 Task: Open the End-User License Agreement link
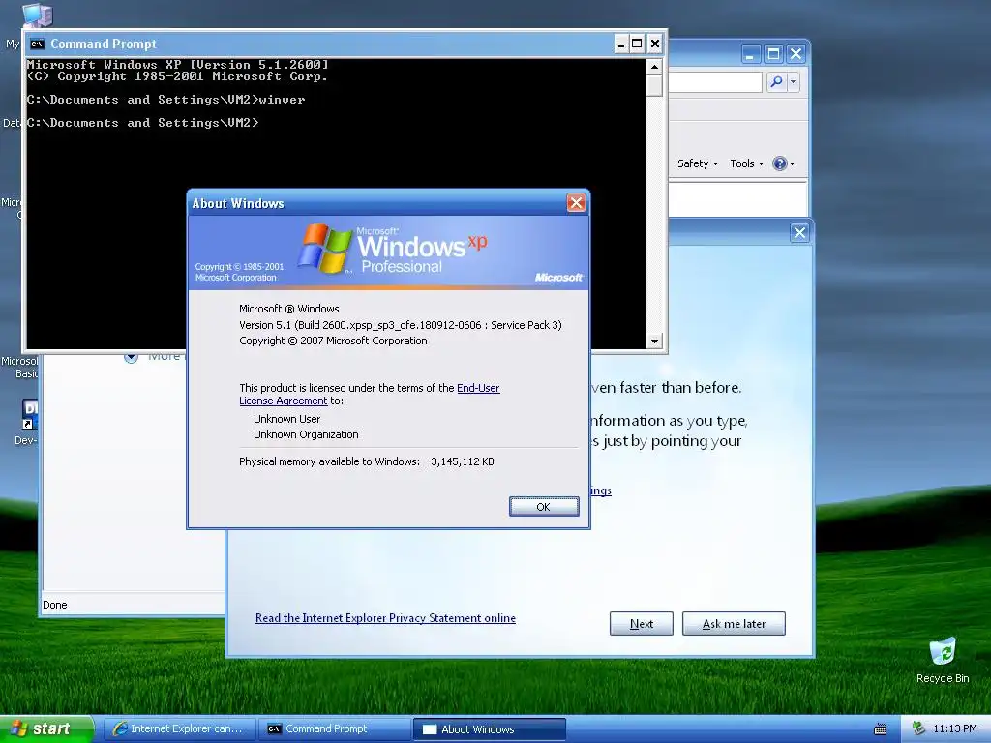pyautogui.click(x=369, y=395)
